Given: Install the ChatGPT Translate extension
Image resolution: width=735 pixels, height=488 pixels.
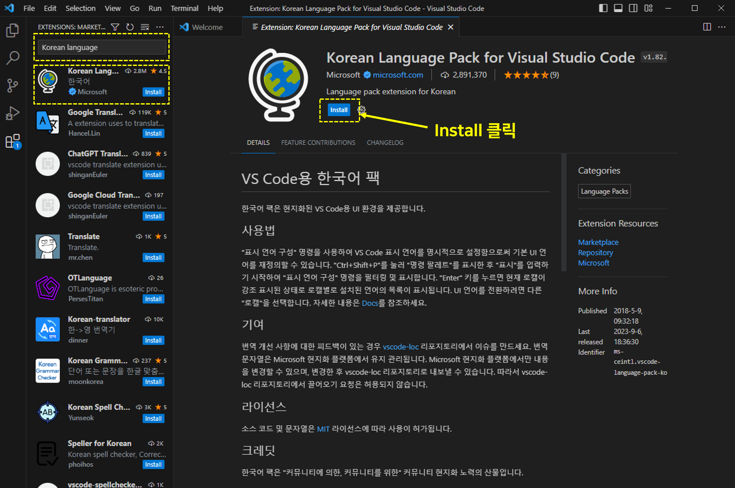Looking at the screenshot, I should 153,175.
